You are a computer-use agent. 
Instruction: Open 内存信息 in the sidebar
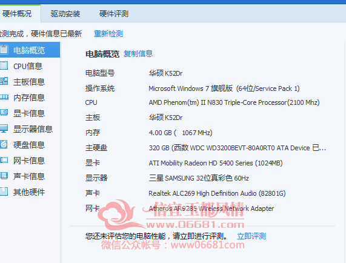tap(30, 98)
